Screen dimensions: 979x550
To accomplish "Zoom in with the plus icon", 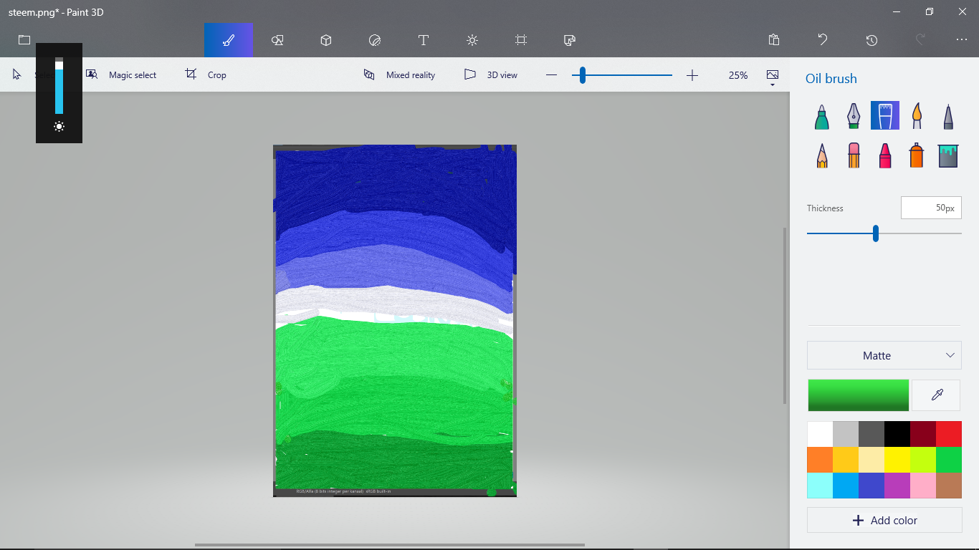I will [x=692, y=75].
